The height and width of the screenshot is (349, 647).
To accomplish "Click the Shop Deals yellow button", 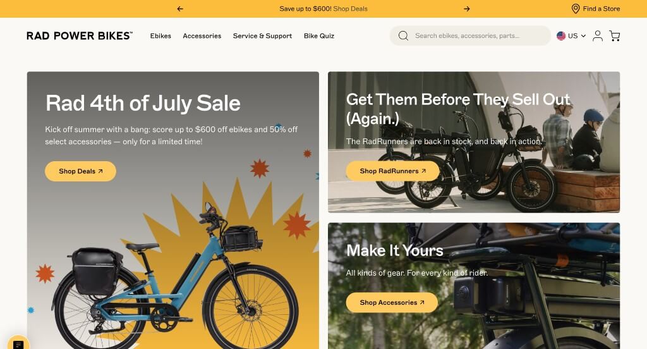I will point(80,171).
